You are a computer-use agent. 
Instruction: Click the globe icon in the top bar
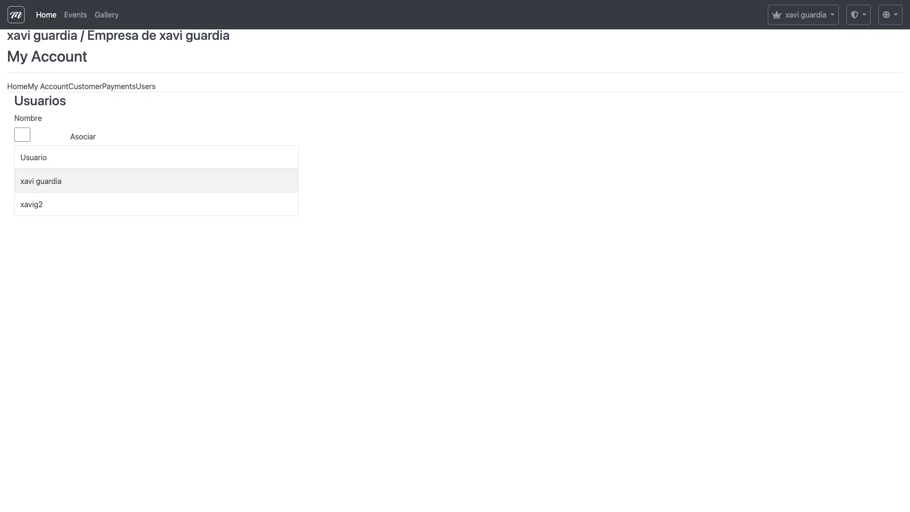coord(886,14)
